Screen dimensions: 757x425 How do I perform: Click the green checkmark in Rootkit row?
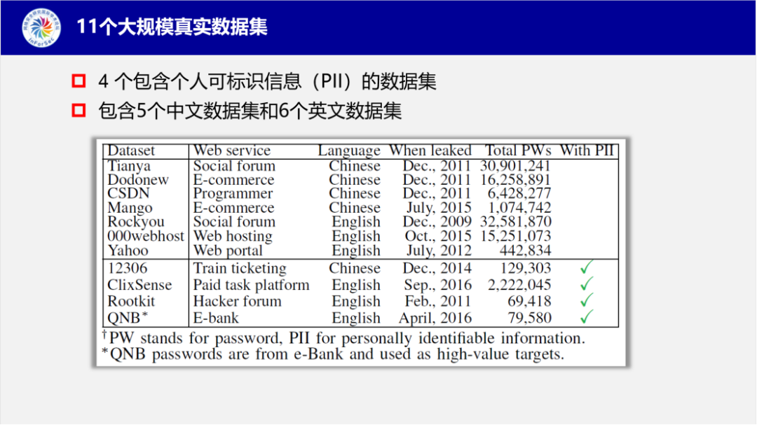(587, 300)
